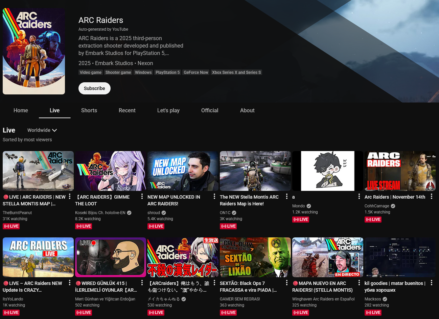
Task: Open the ARC Raiders game cover art
Action: click(34, 51)
